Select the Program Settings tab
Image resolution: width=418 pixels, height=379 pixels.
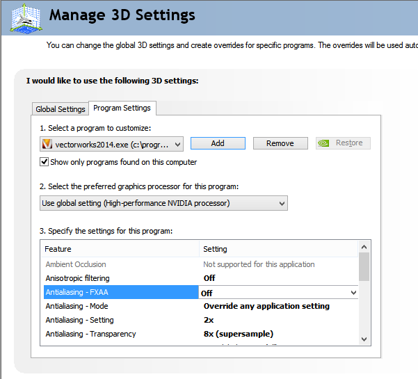(x=122, y=108)
